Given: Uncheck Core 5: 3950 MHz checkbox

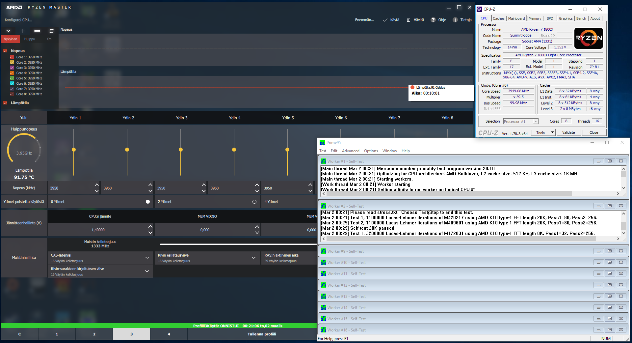Looking at the screenshot, I should 12,78.
